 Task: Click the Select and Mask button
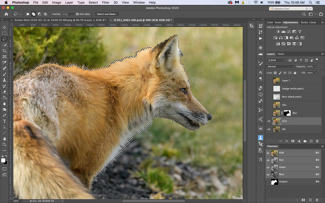pyautogui.click(x=107, y=14)
